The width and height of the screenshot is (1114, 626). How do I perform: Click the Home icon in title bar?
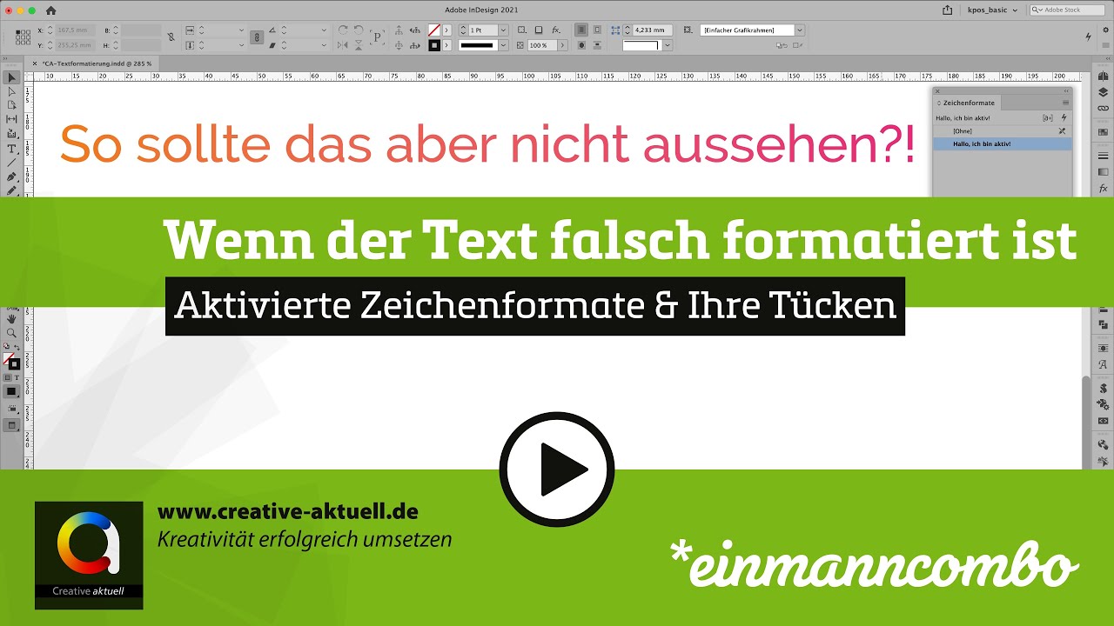pyautogui.click(x=50, y=10)
